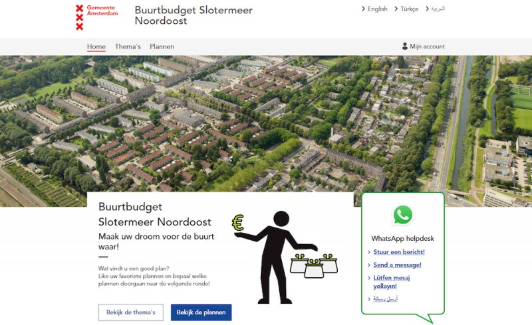Click the Mijn account person icon

click(405, 46)
